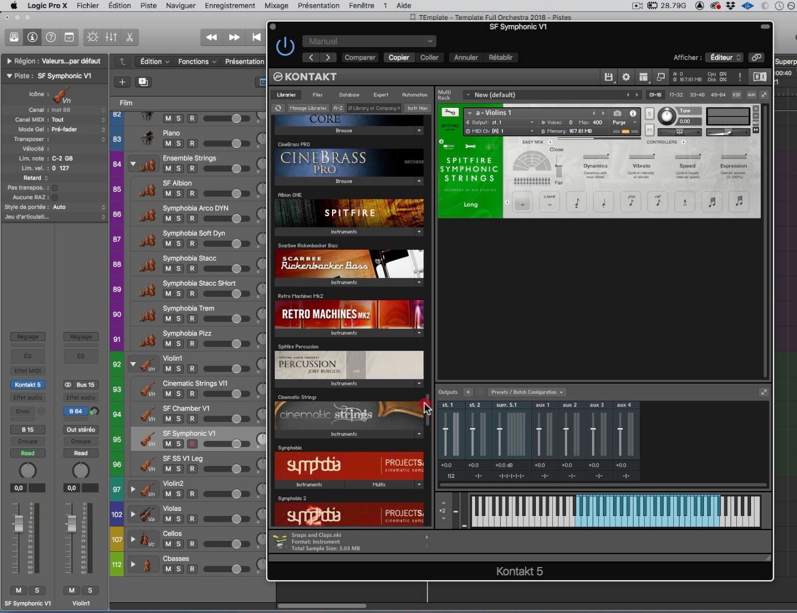Open the Fenêtre menu

[362, 6]
